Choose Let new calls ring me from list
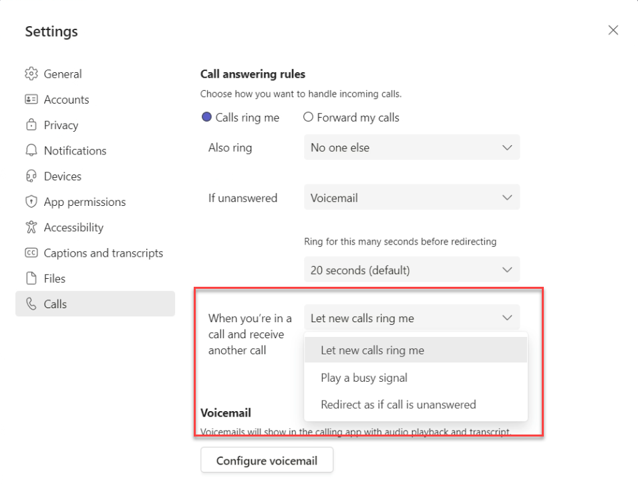Viewport: 638px width, 484px height. pos(416,350)
